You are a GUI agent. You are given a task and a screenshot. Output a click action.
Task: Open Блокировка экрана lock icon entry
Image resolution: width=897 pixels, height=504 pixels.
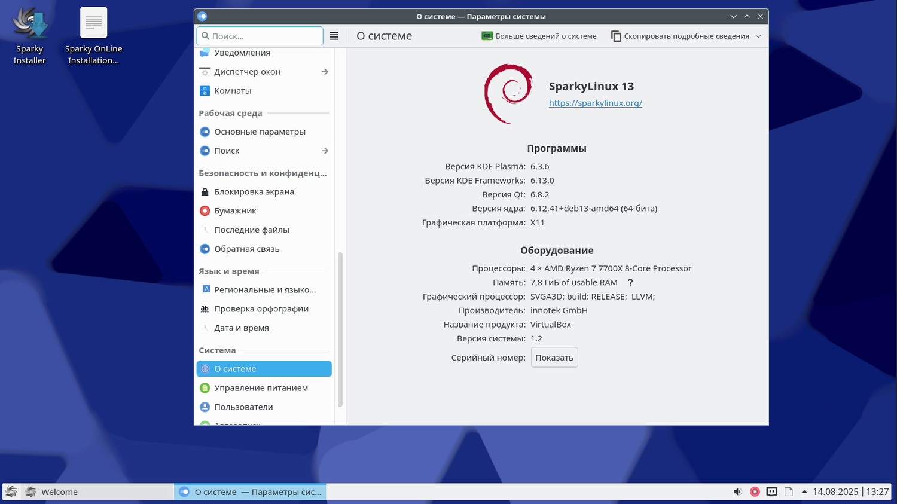(x=205, y=192)
